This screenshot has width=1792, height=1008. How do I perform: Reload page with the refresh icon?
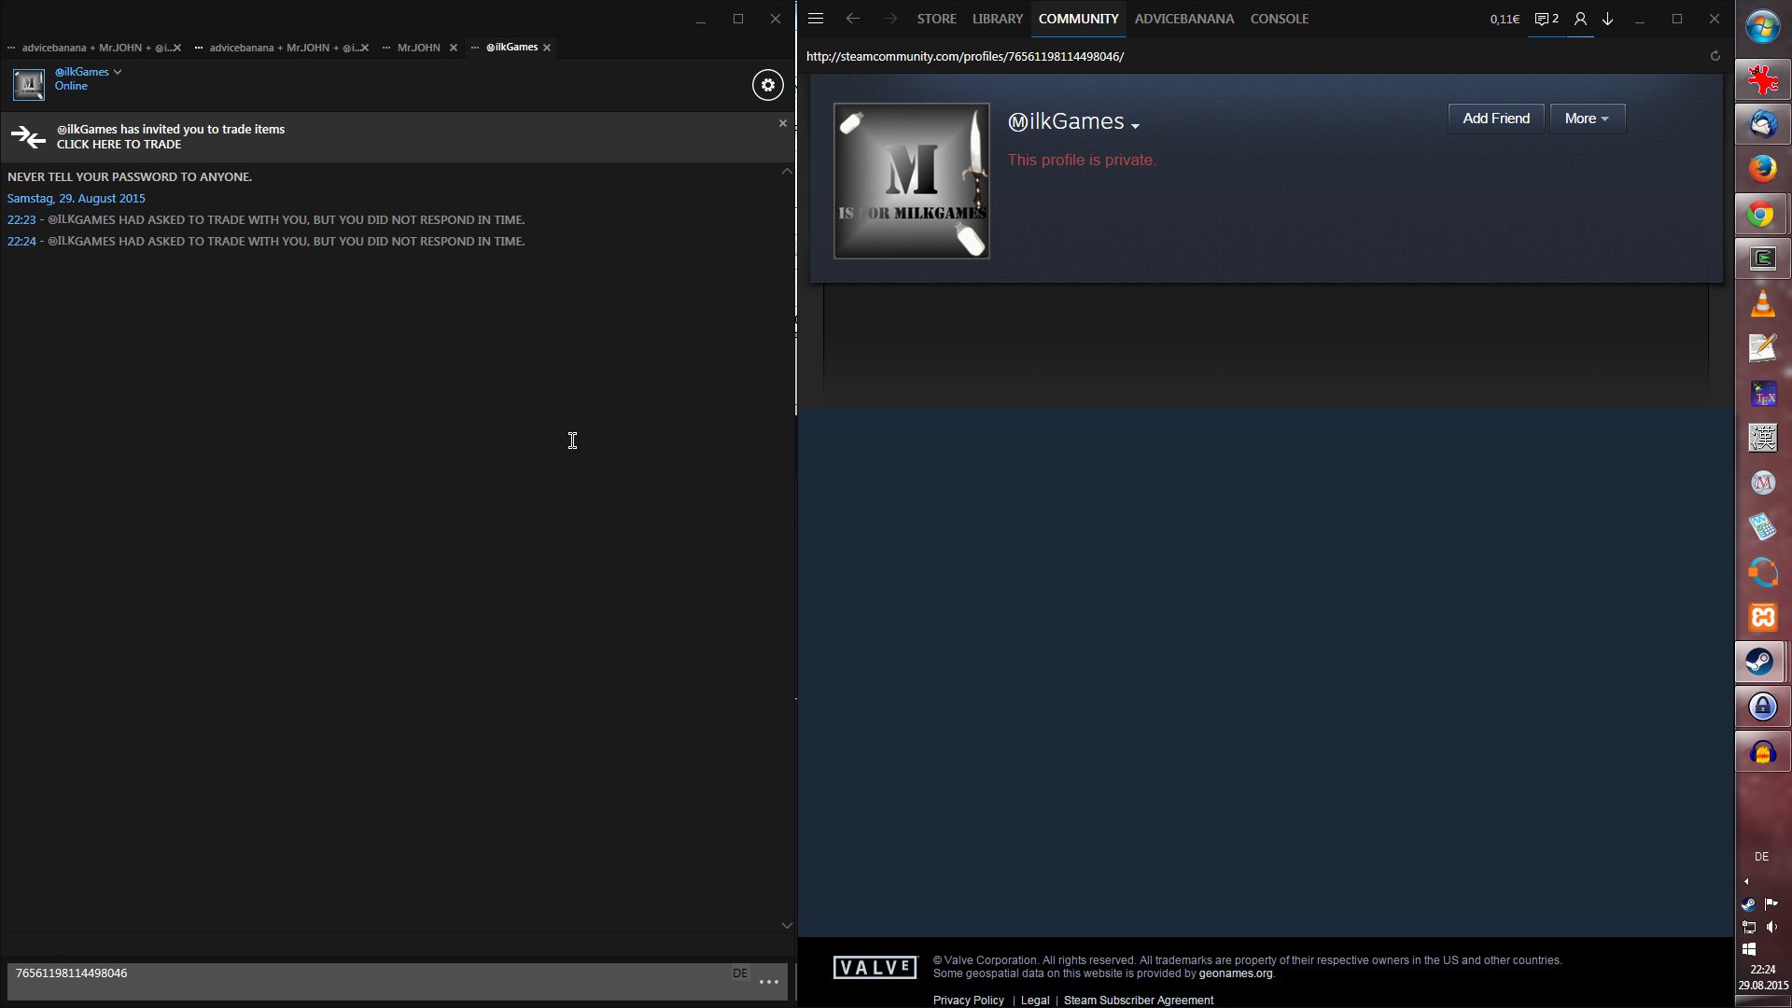point(1715,56)
